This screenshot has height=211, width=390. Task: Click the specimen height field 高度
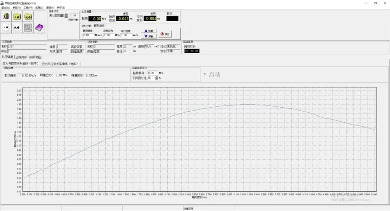click(x=127, y=46)
